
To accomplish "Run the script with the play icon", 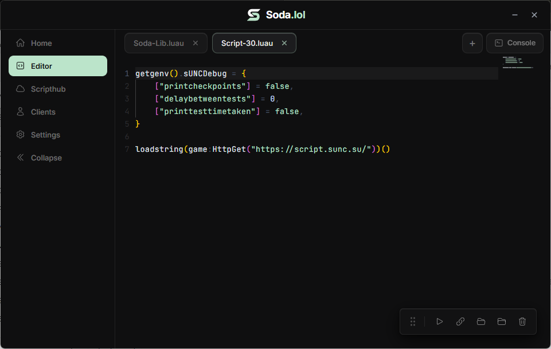I will [x=439, y=321].
